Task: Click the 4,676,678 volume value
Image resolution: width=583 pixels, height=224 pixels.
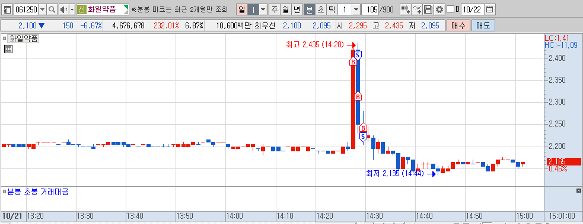Action: tap(128, 25)
